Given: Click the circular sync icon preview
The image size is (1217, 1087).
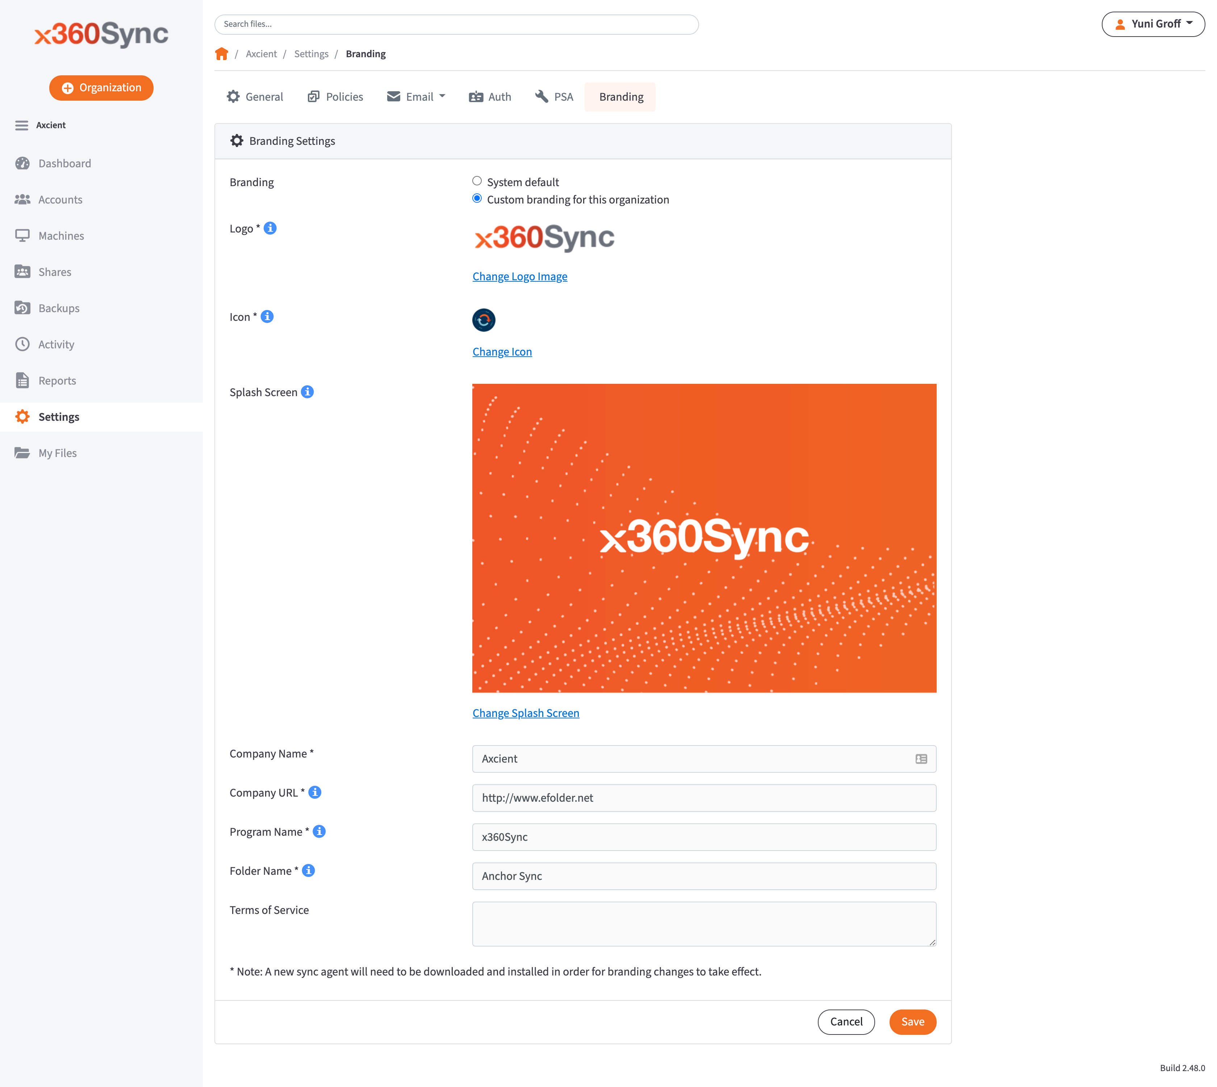Looking at the screenshot, I should (483, 320).
